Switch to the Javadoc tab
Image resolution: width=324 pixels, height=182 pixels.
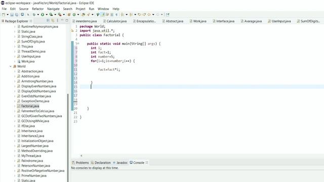tap(120, 163)
